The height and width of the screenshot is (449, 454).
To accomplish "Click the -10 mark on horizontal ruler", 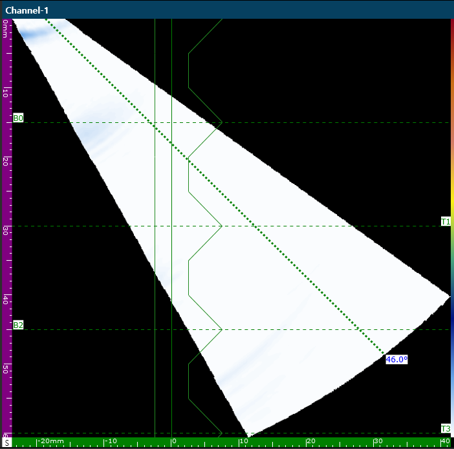I will (x=111, y=441).
